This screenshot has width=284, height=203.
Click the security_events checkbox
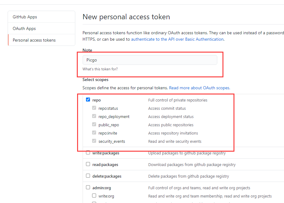(94, 141)
